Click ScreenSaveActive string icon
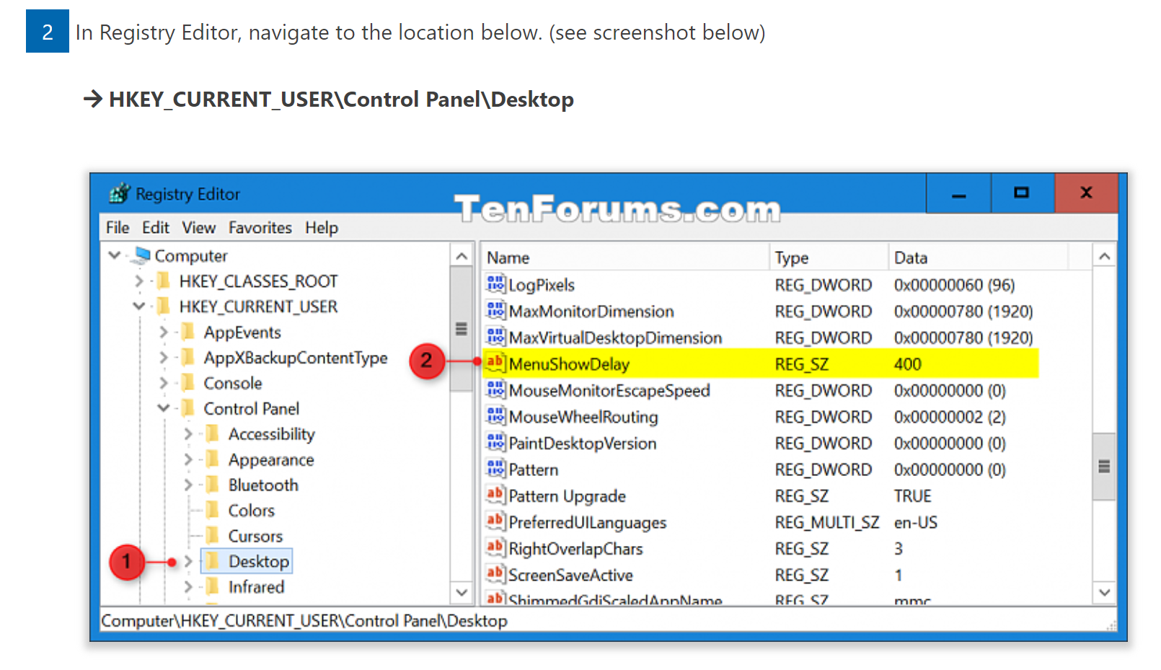Image resolution: width=1161 pixels, height=670 pixels. tap(495, 574)
